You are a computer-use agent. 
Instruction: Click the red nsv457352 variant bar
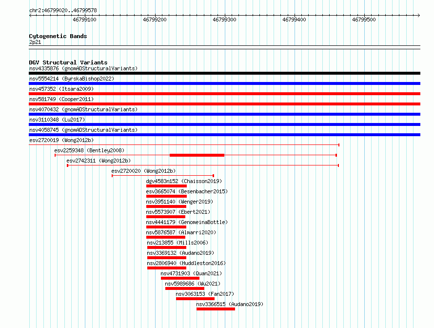[224, 94]
